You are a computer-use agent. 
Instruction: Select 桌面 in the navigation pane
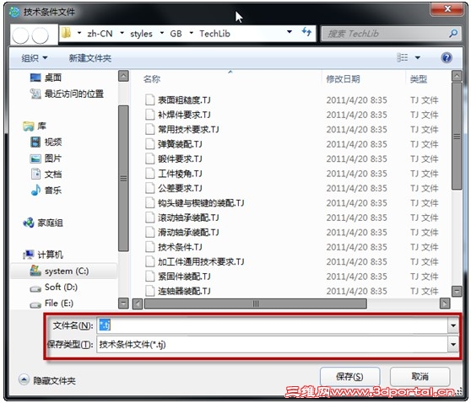[46, 78]
